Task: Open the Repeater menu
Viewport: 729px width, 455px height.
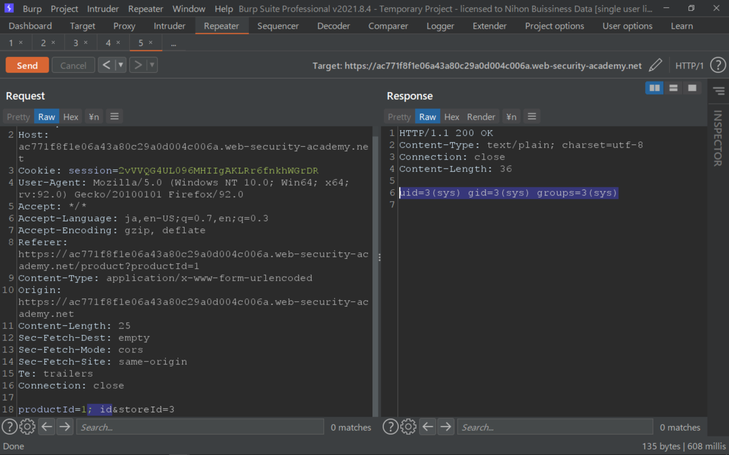Action: 146,9
